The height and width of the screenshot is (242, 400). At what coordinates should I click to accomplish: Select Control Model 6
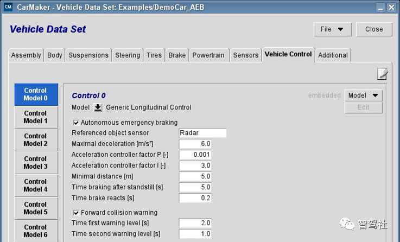point(36,231)
